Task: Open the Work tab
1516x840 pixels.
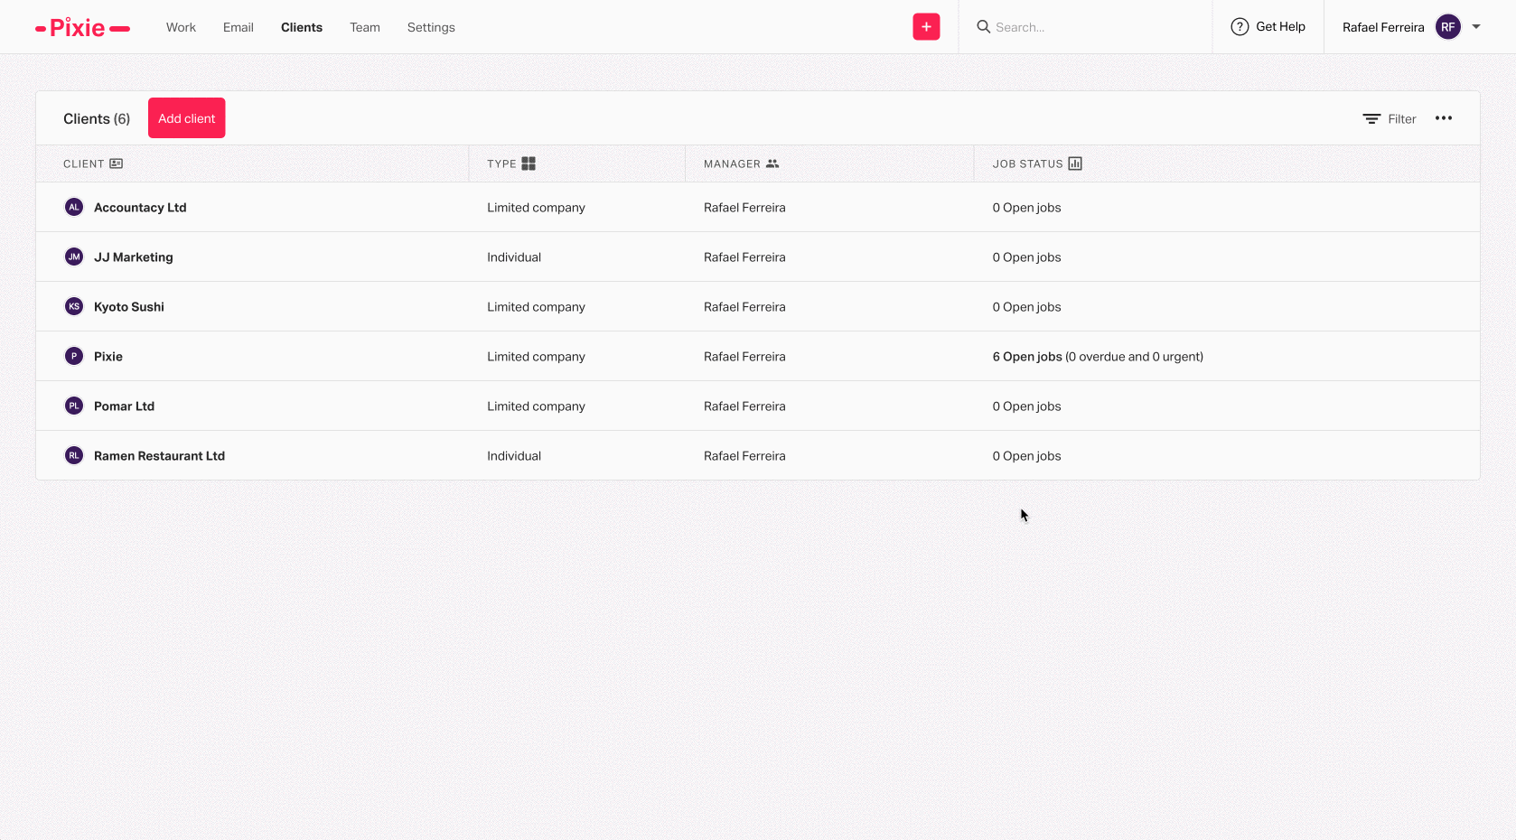Action: click(x=181, y=27)
